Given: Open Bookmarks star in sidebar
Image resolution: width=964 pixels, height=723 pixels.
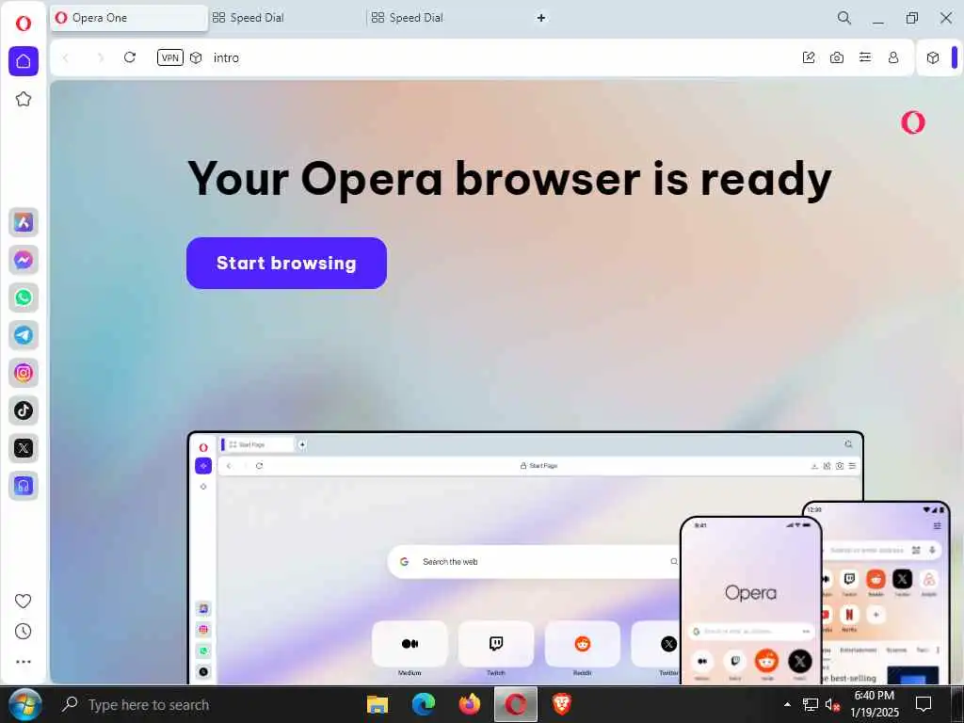Looking at the screenshot, I should pyautogui.click(x=24, y=99).
